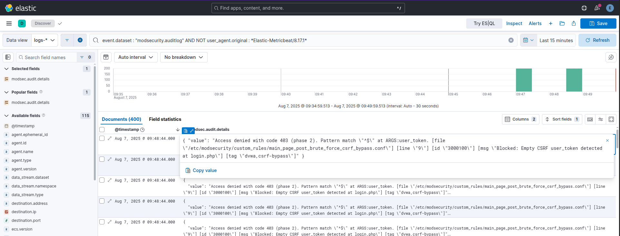Click the Refresh button

click(x=597, y=40)
